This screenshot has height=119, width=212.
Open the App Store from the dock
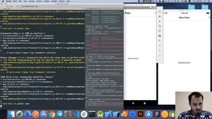click(43, 114)
